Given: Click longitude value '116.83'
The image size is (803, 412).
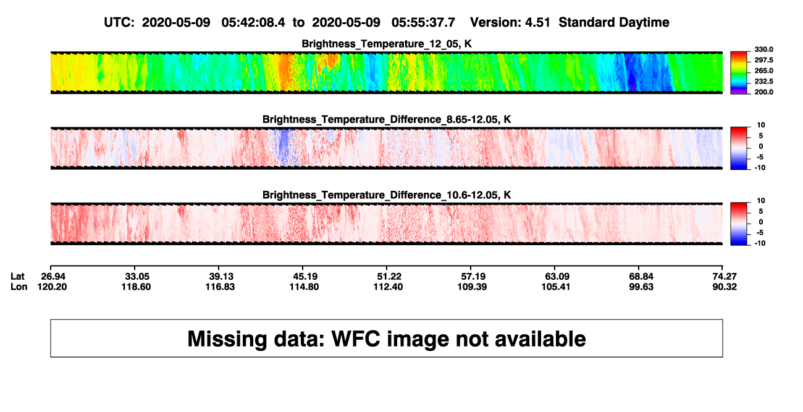Looking at the screenshot, I should 221,287.
